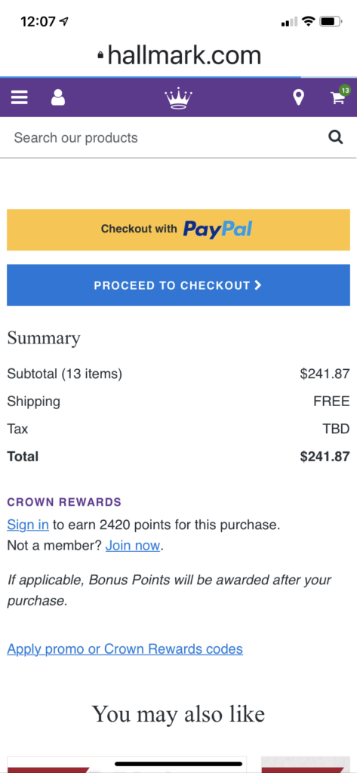
Task: Click the Sign in link
Action: click(x=28, y=525)
